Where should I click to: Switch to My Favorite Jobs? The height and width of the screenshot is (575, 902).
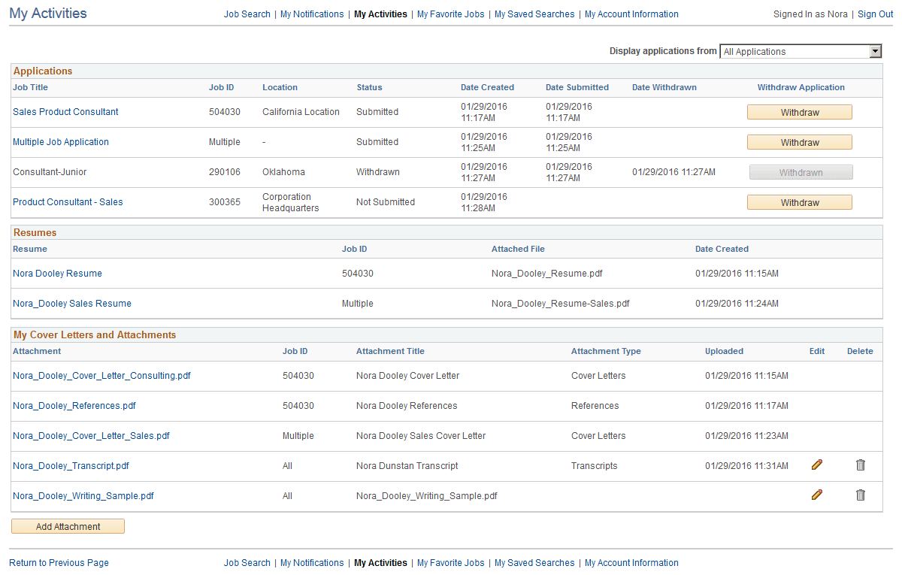coord(450,14)
